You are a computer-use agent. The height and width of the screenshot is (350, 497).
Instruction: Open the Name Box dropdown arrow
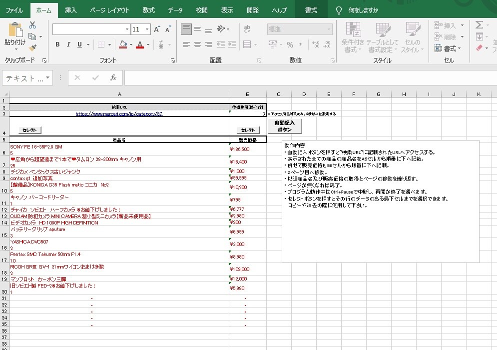(x=47, y=77)
